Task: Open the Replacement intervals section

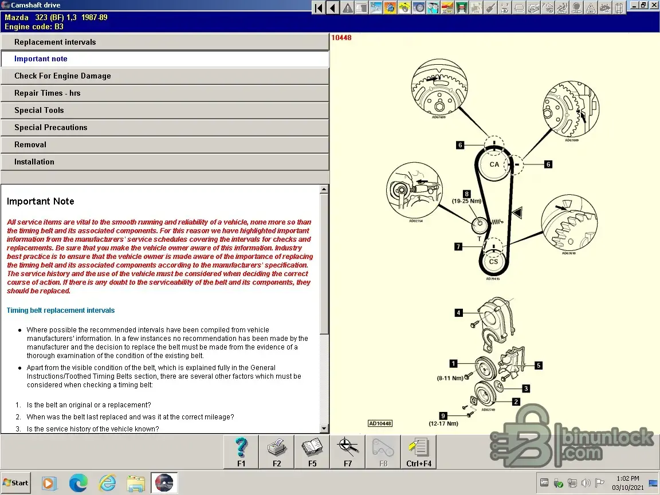Action: (164, 42)
